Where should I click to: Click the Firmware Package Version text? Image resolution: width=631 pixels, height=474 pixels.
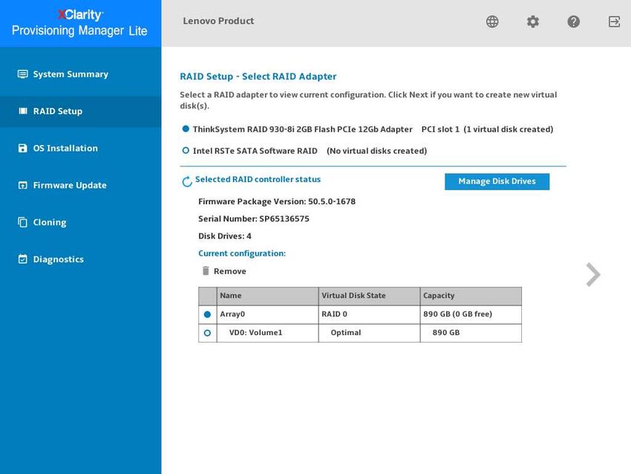pos(277,201)
